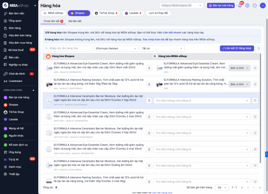Select the Chưa liên kết tab
The width and height of the screenshot is (268, 194).
pos(53,21)
